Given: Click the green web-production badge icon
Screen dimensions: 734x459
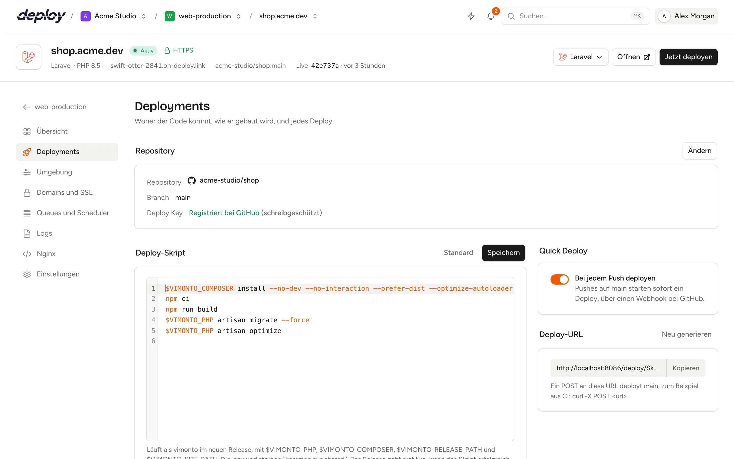Looking at the screenshot, I should tap(169, 16).
